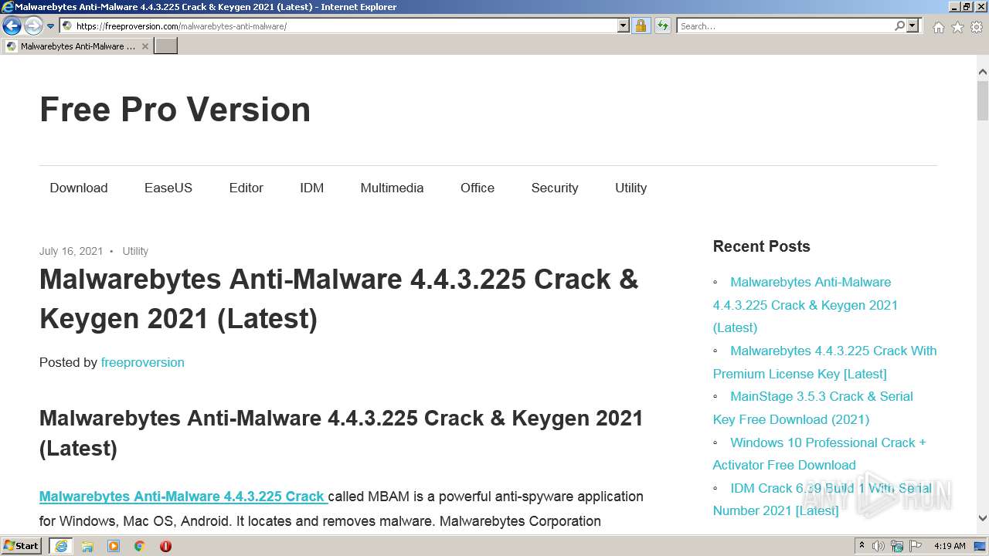Open a new blank tab
This screenshot has height=556, width=989.
166,46
